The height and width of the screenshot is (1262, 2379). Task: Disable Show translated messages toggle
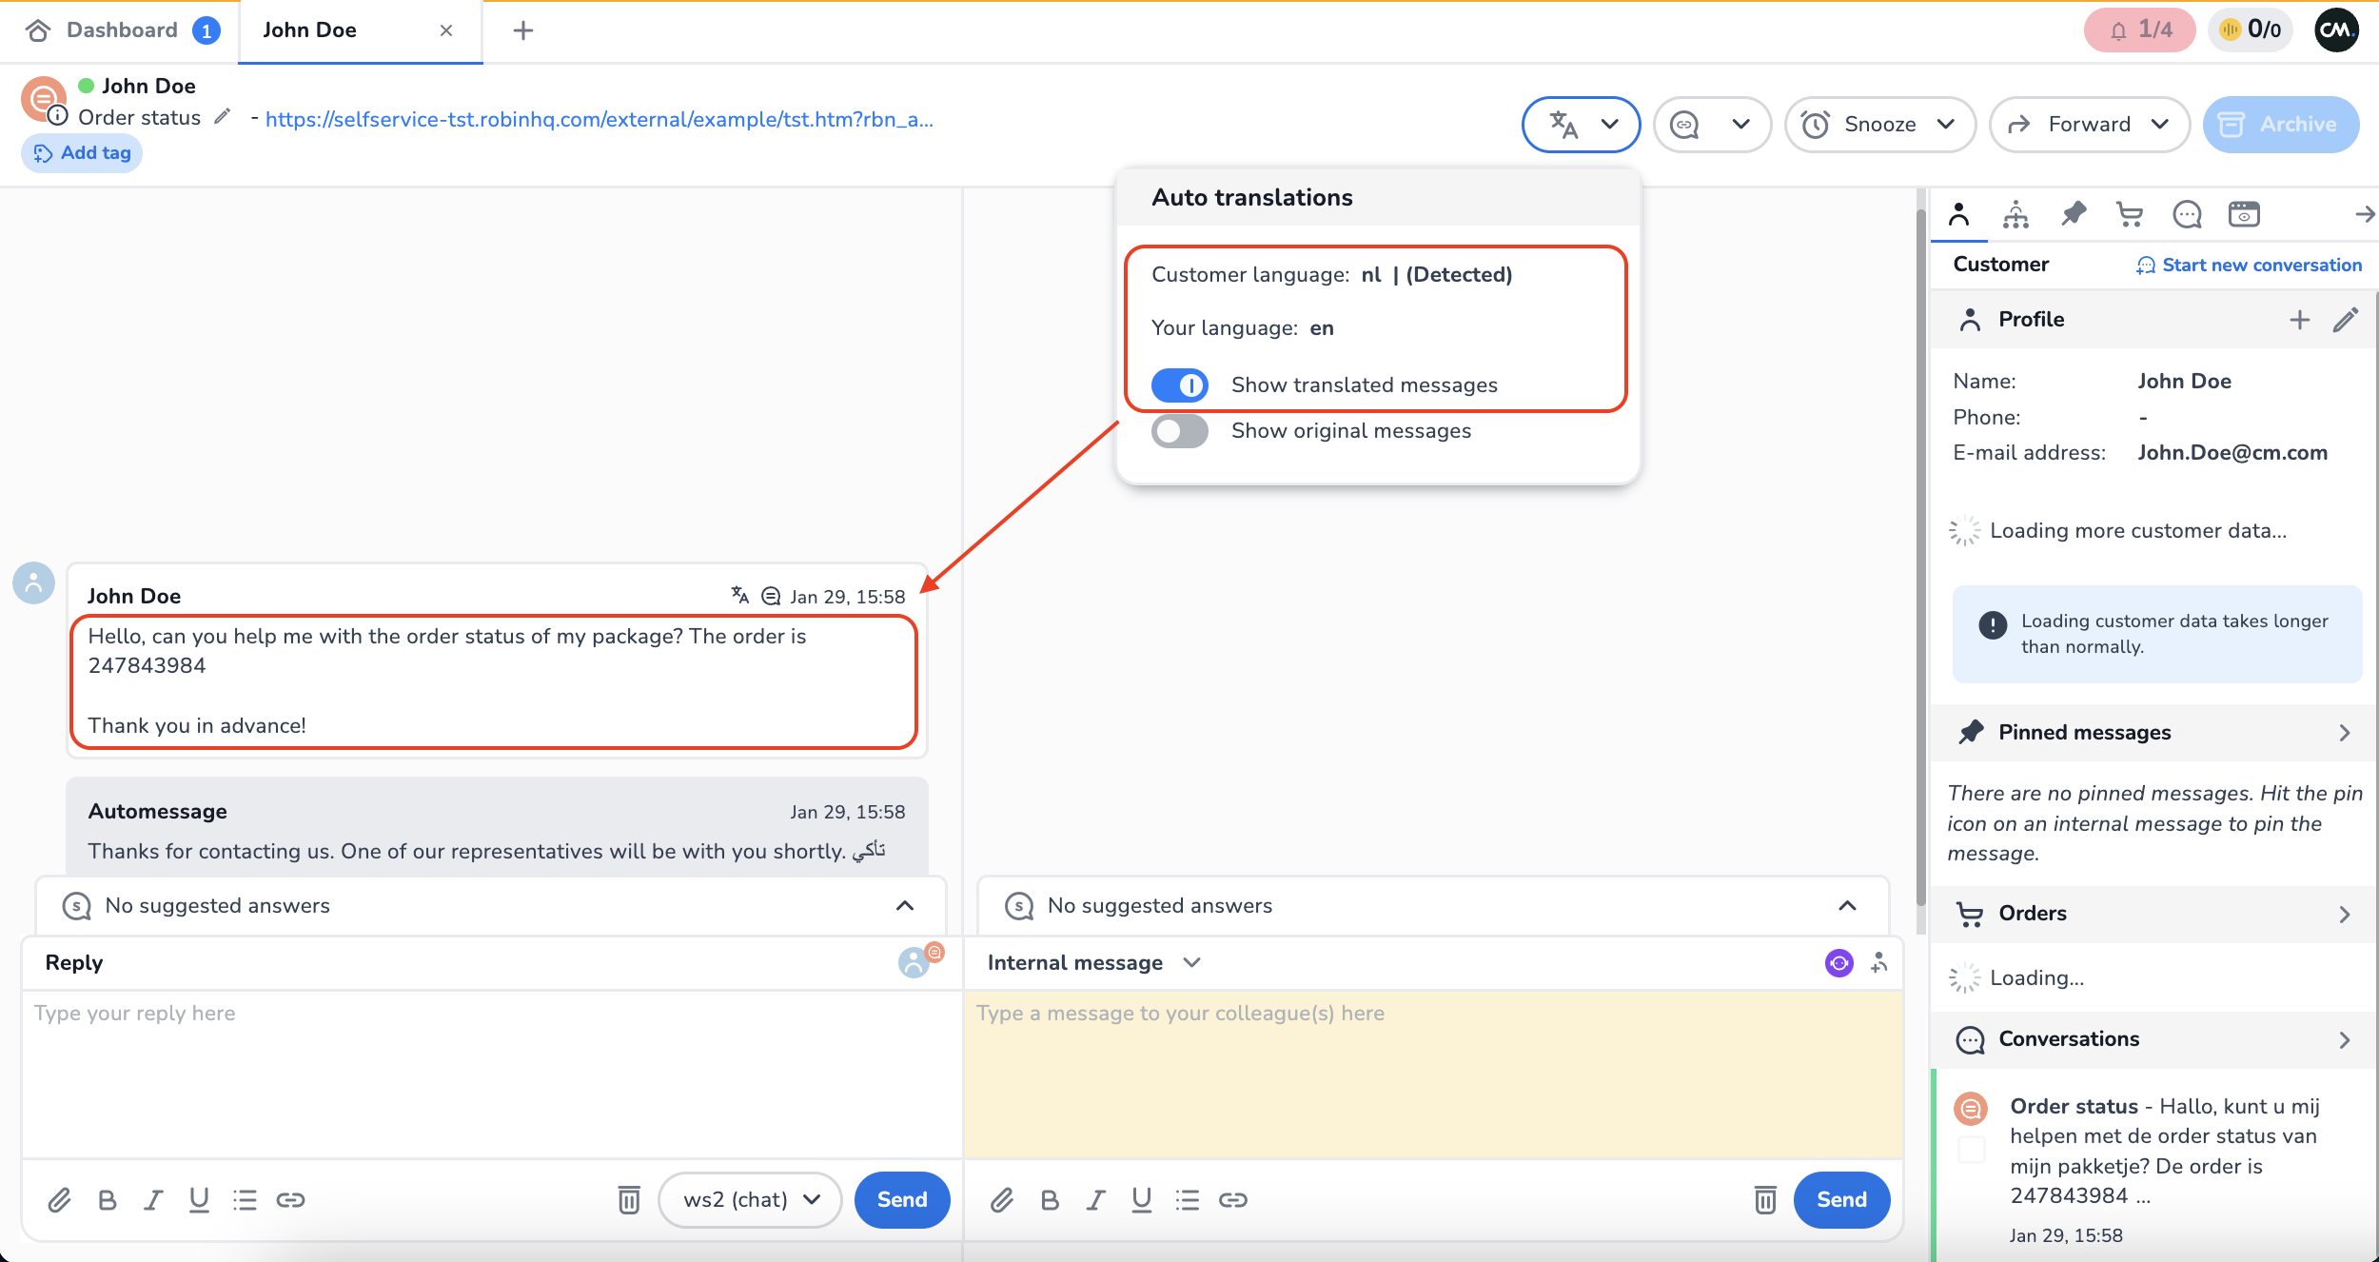(x=1179, y=385)
